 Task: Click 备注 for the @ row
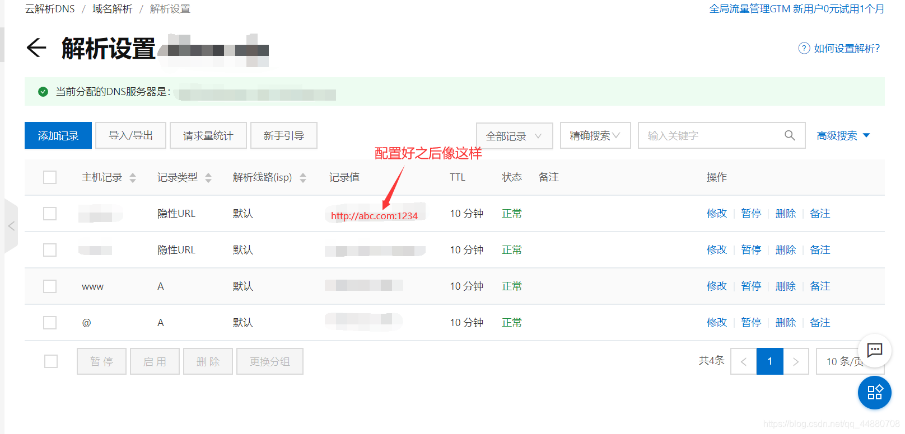[820, 323]
